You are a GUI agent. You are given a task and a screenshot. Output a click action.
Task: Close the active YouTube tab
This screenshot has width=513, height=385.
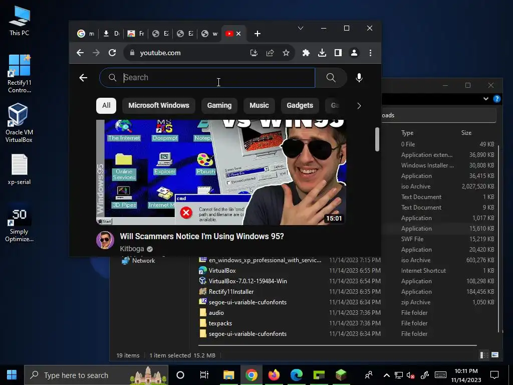(238, 34)
